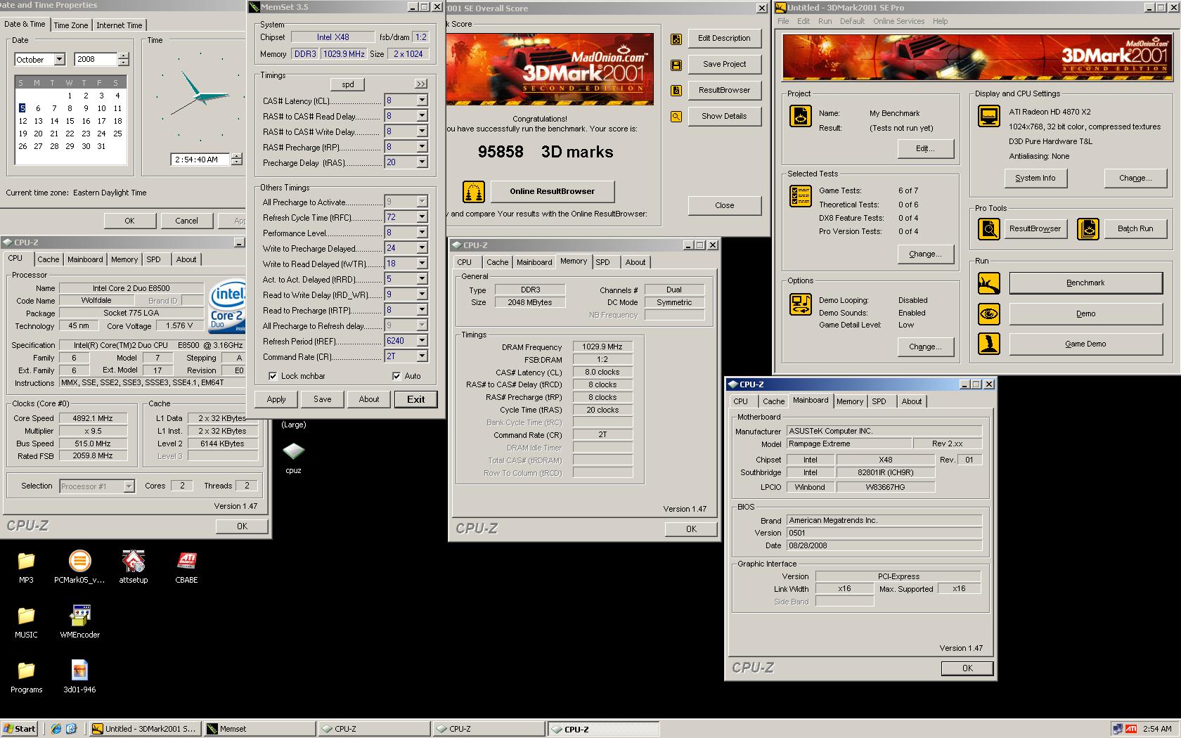Open RAS# Precharge (tRP) dropdown
Viewport: 1181px width, 738px height.
422,147
